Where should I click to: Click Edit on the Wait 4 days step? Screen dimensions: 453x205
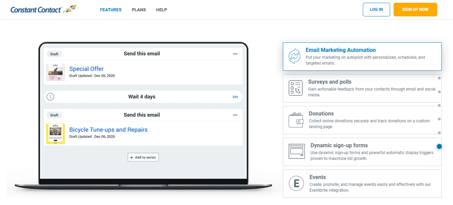[x=235, y=97]
